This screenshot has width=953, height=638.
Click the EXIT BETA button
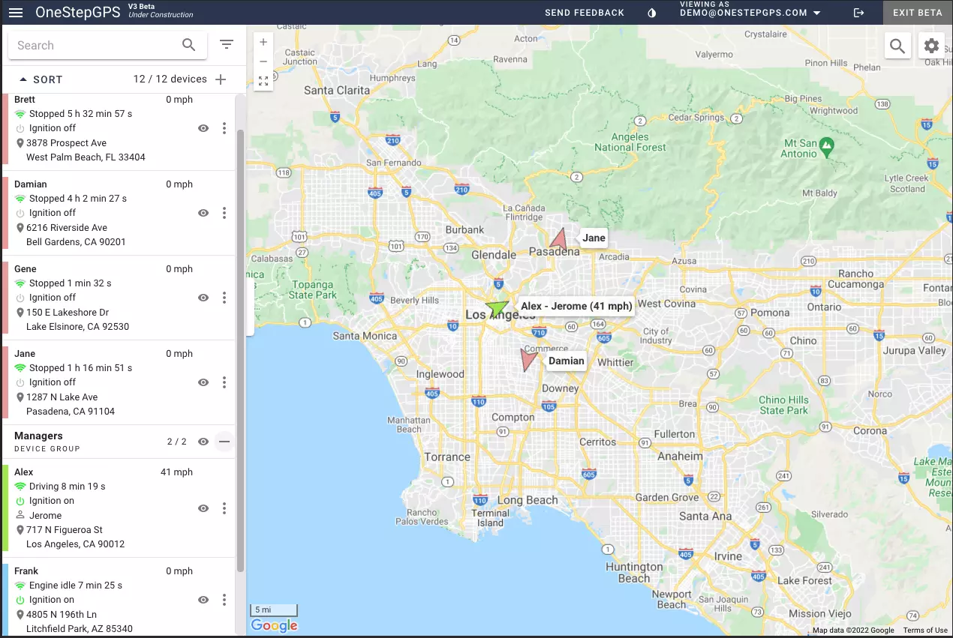click(916, 12)
